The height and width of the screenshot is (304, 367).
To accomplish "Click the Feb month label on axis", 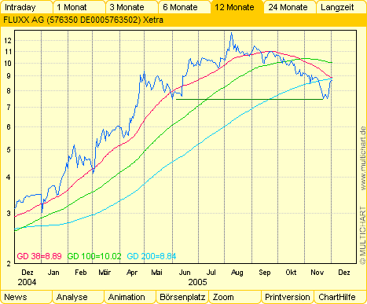I will 80,273.
